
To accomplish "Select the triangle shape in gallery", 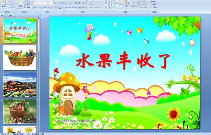I will click(109, 5).
